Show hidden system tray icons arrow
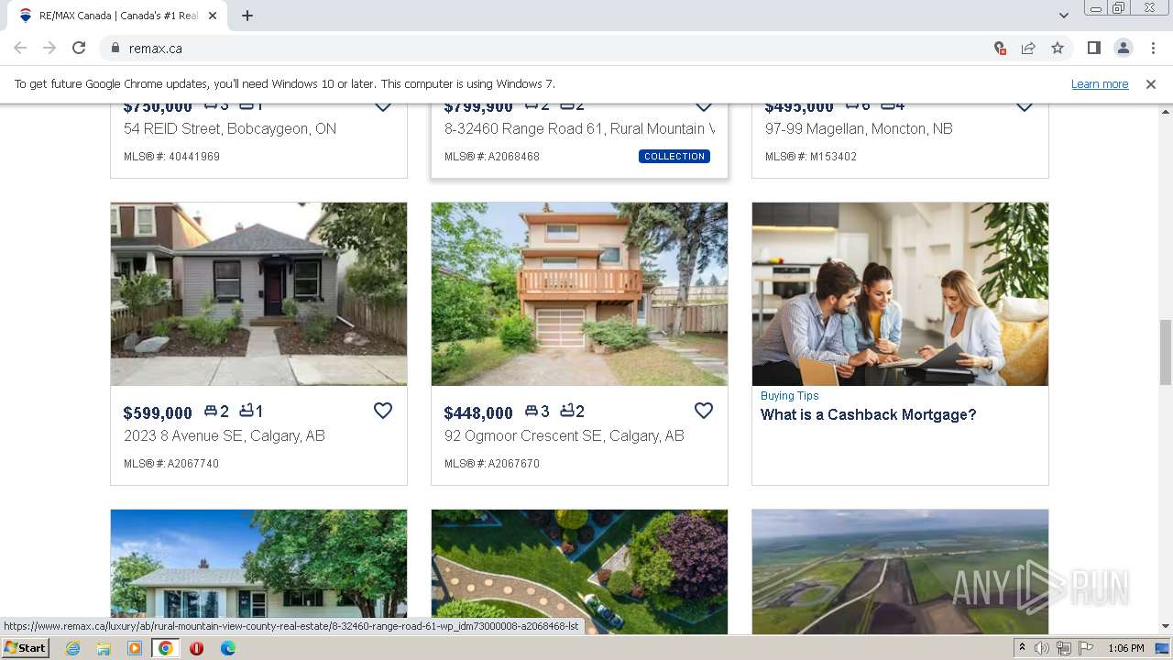Image resolution: width=1173 pixels, height=660 pixels. pyautogui.click(x=1022, y=648)
